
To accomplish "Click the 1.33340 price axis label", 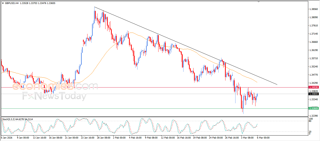I will (x=313, y=99).
